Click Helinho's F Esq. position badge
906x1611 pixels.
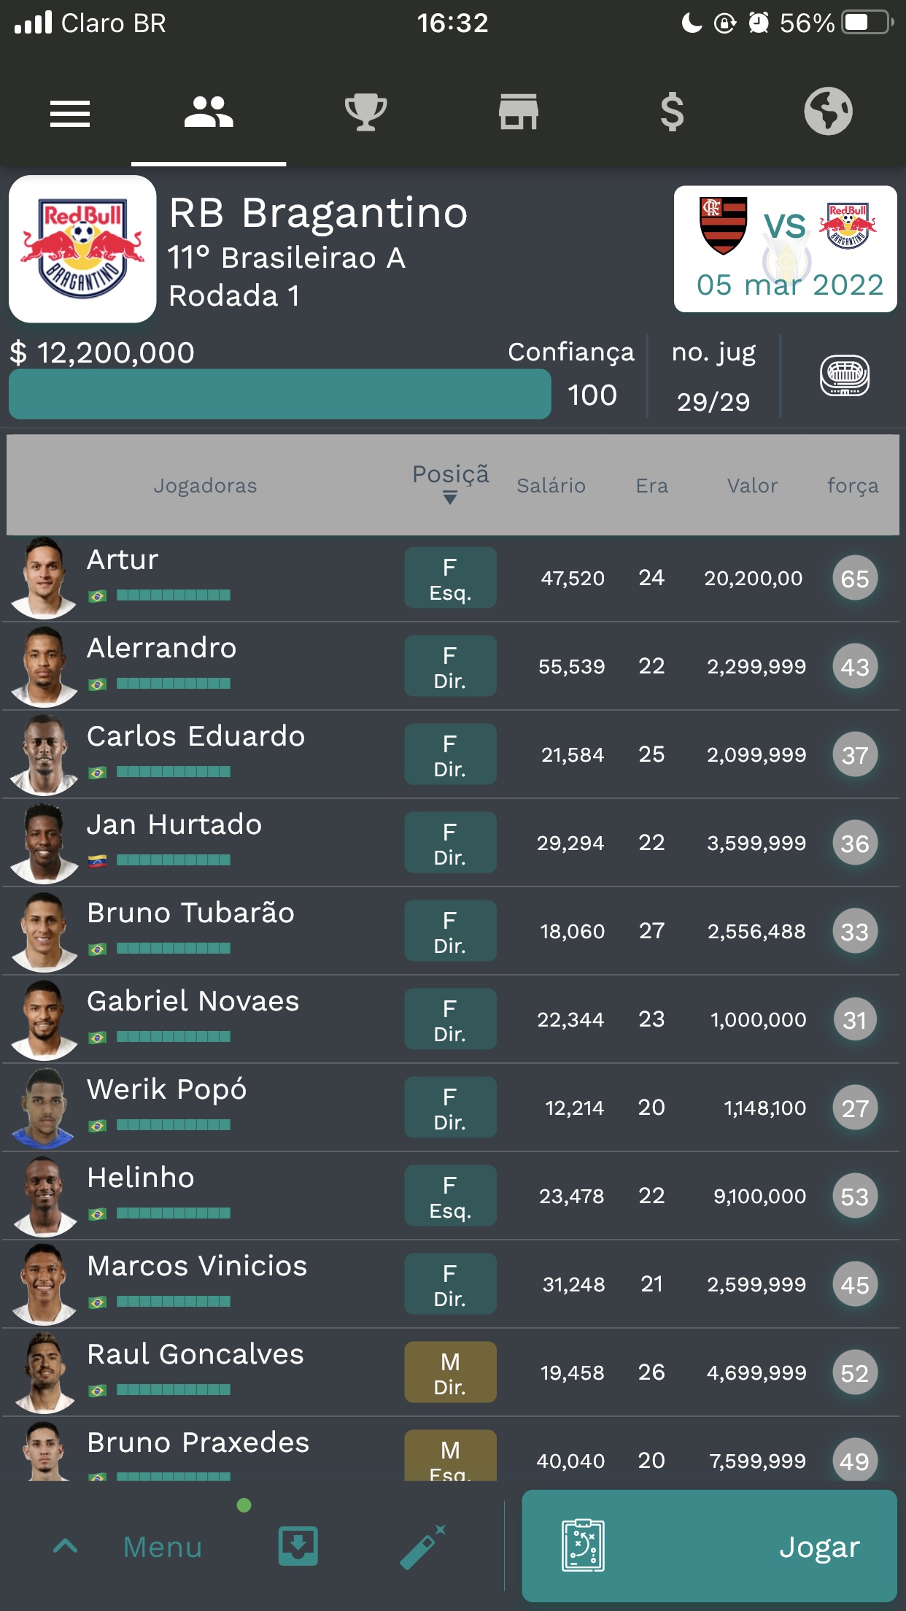450,1196
